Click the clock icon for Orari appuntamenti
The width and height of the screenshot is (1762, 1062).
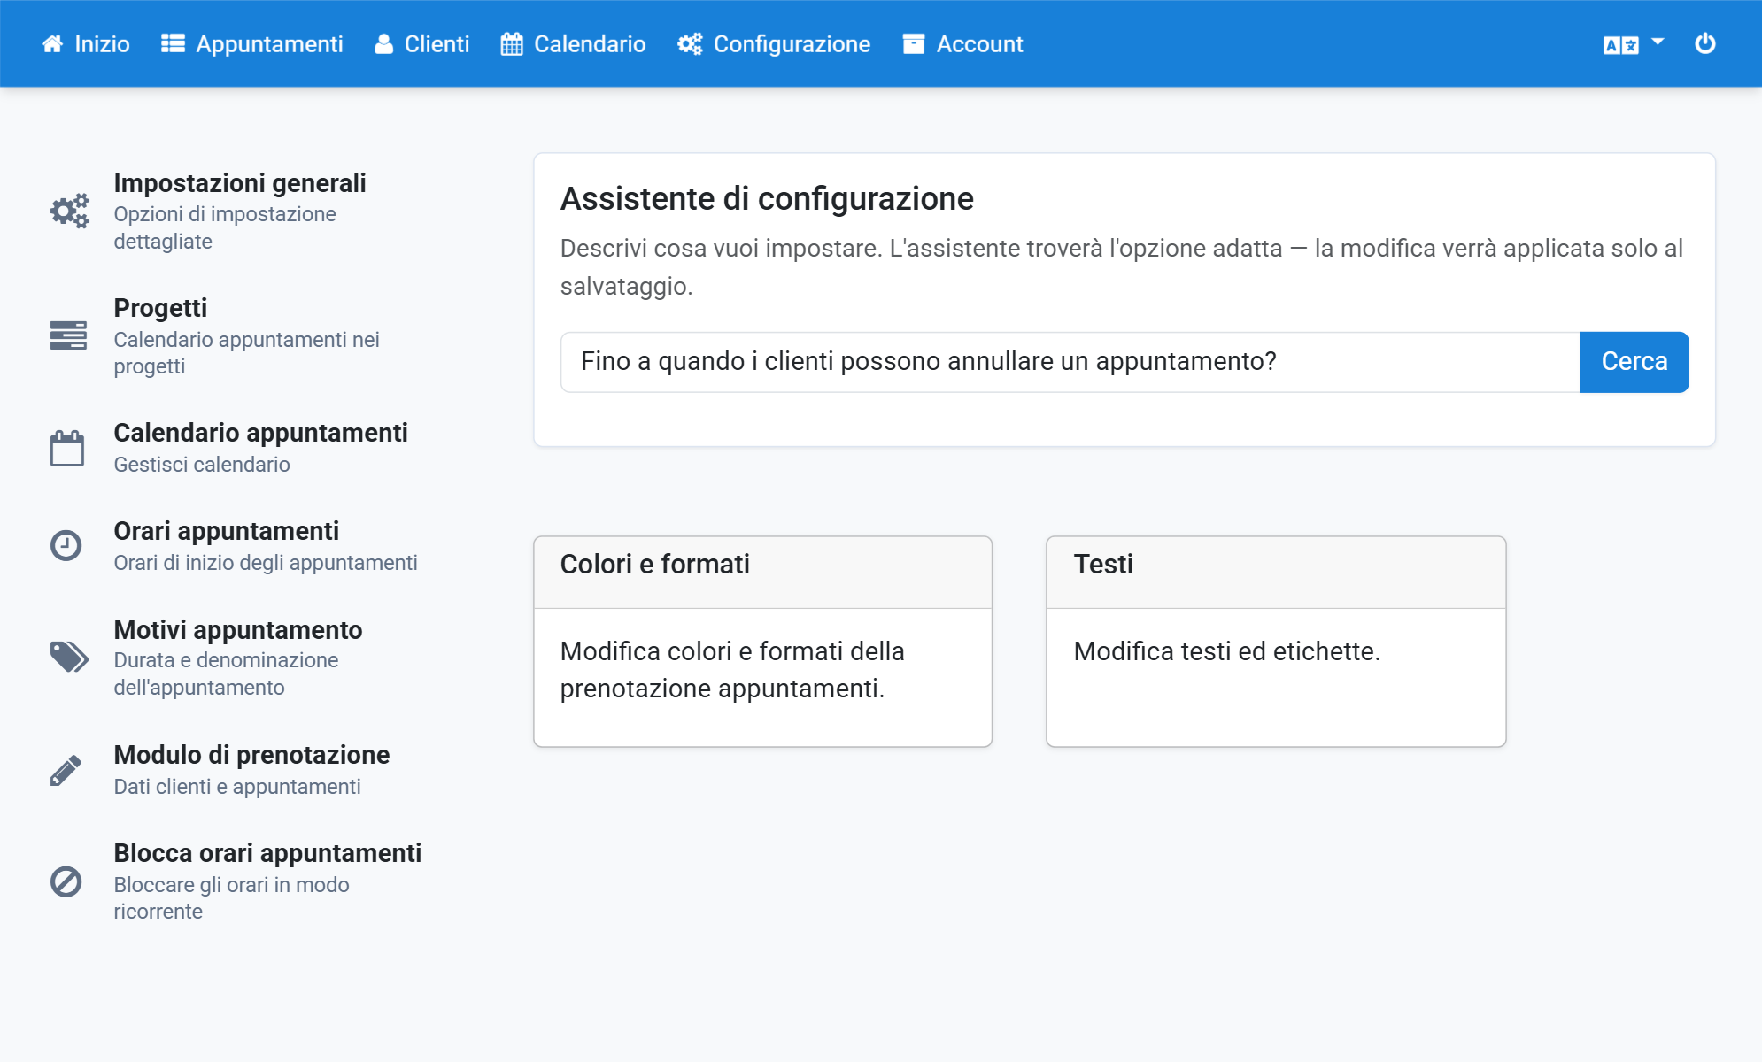point(66,545)
